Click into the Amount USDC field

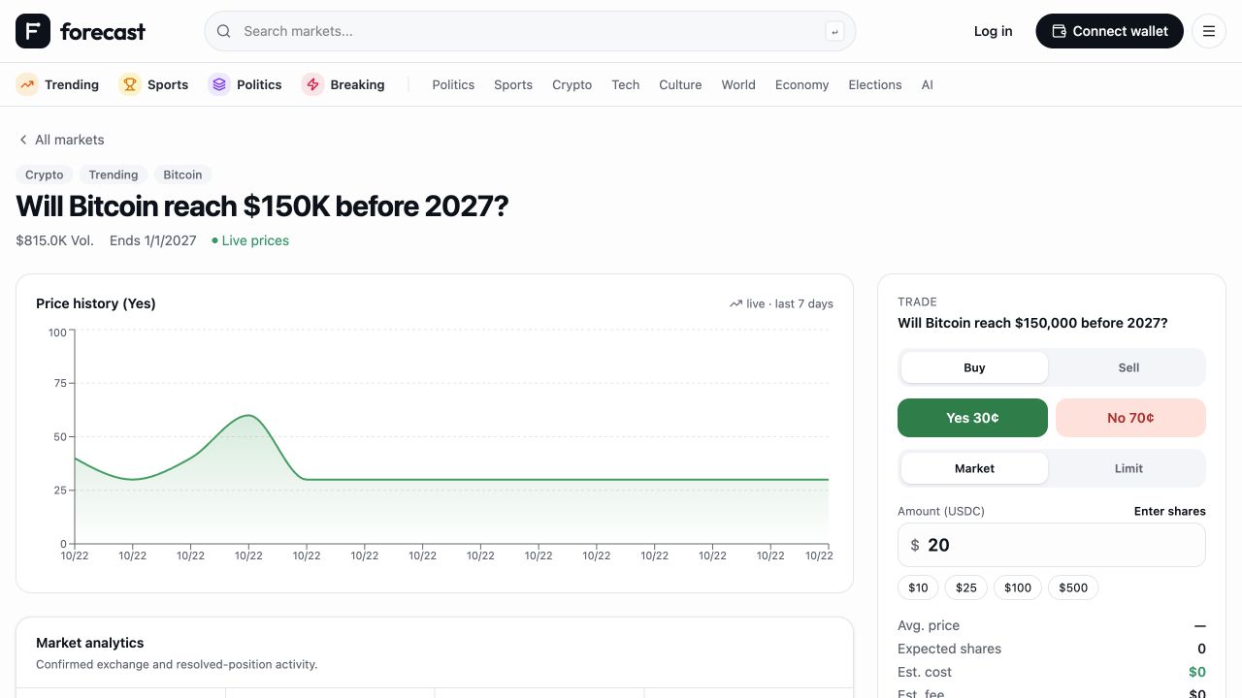pos(1052,545)
